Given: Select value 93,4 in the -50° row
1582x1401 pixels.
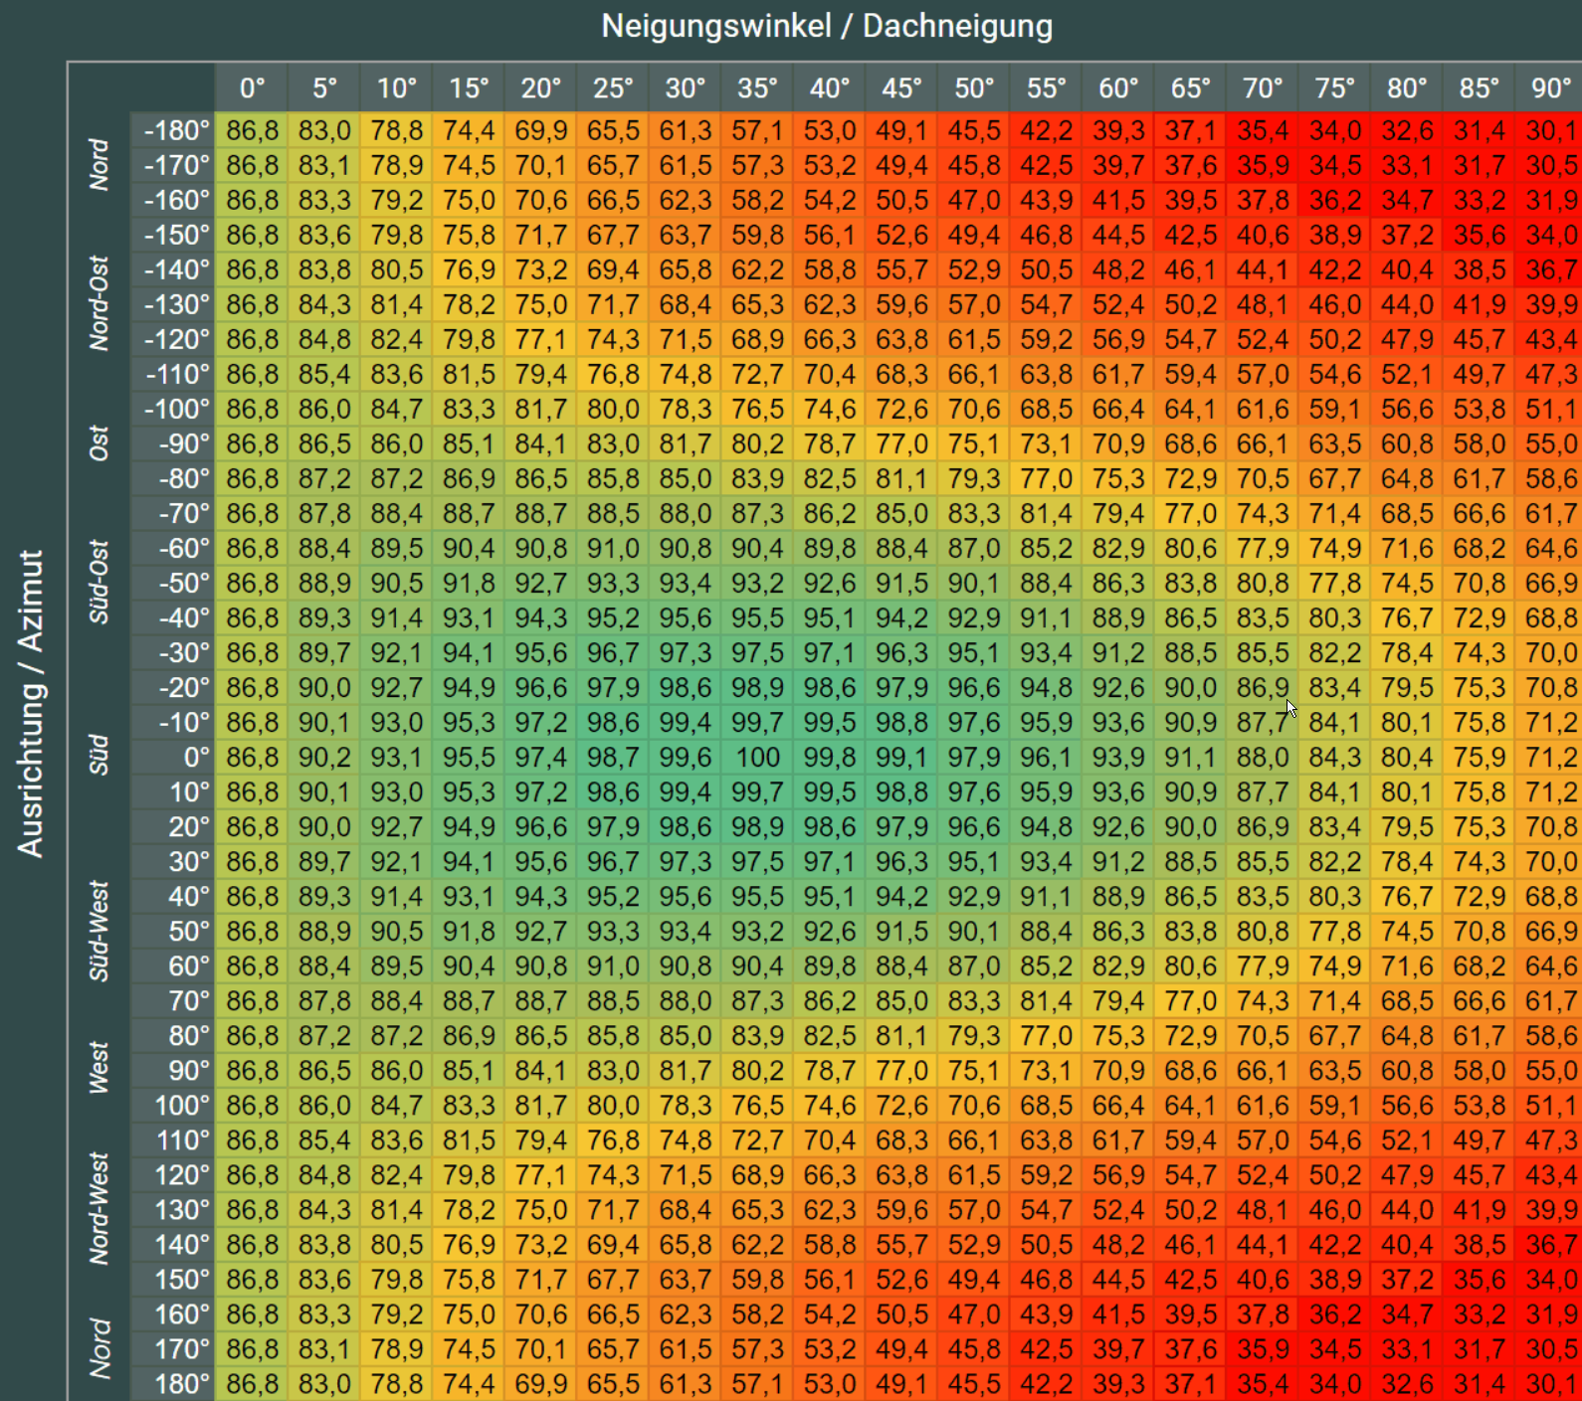Looking at the screenshot, I should click(685, 583).
